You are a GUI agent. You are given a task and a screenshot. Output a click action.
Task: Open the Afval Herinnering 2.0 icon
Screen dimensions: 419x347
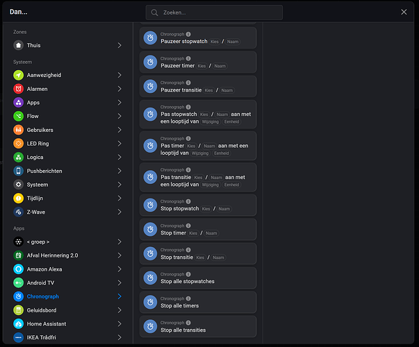point(19,255)
